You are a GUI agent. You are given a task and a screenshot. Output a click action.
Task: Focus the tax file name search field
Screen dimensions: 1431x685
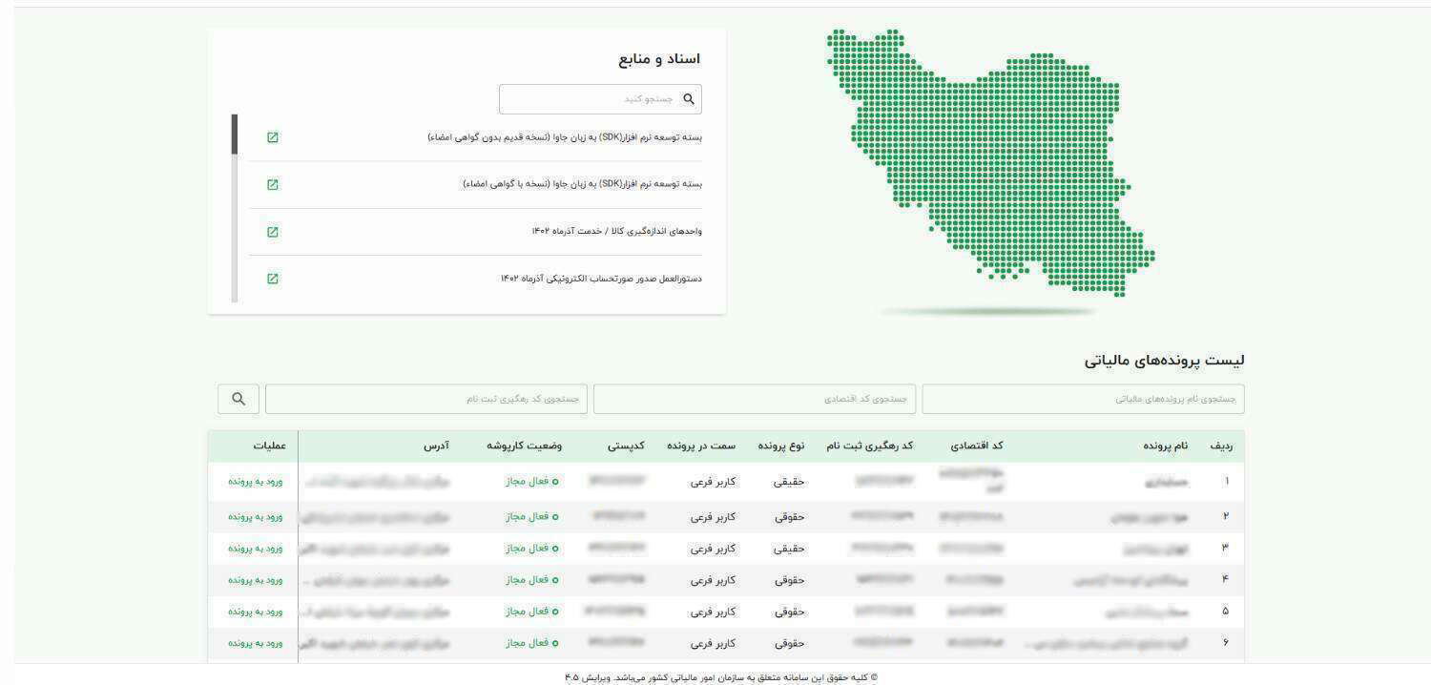(x=1083, y=399)
